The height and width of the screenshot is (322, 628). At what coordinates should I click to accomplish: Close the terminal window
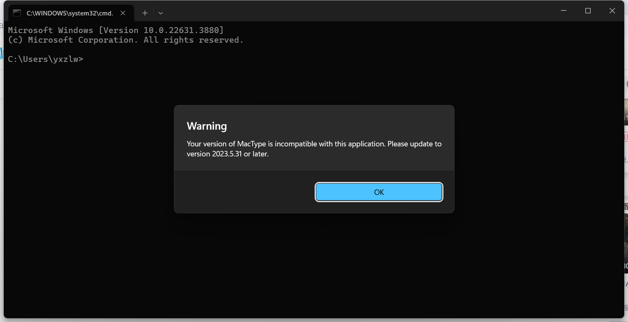(612, 11)
